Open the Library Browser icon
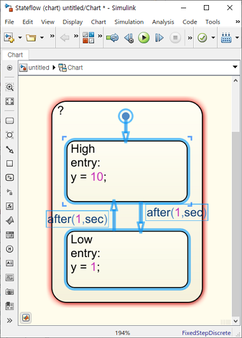This screenshot has height=338, width=242. click(x=88, y=38)
